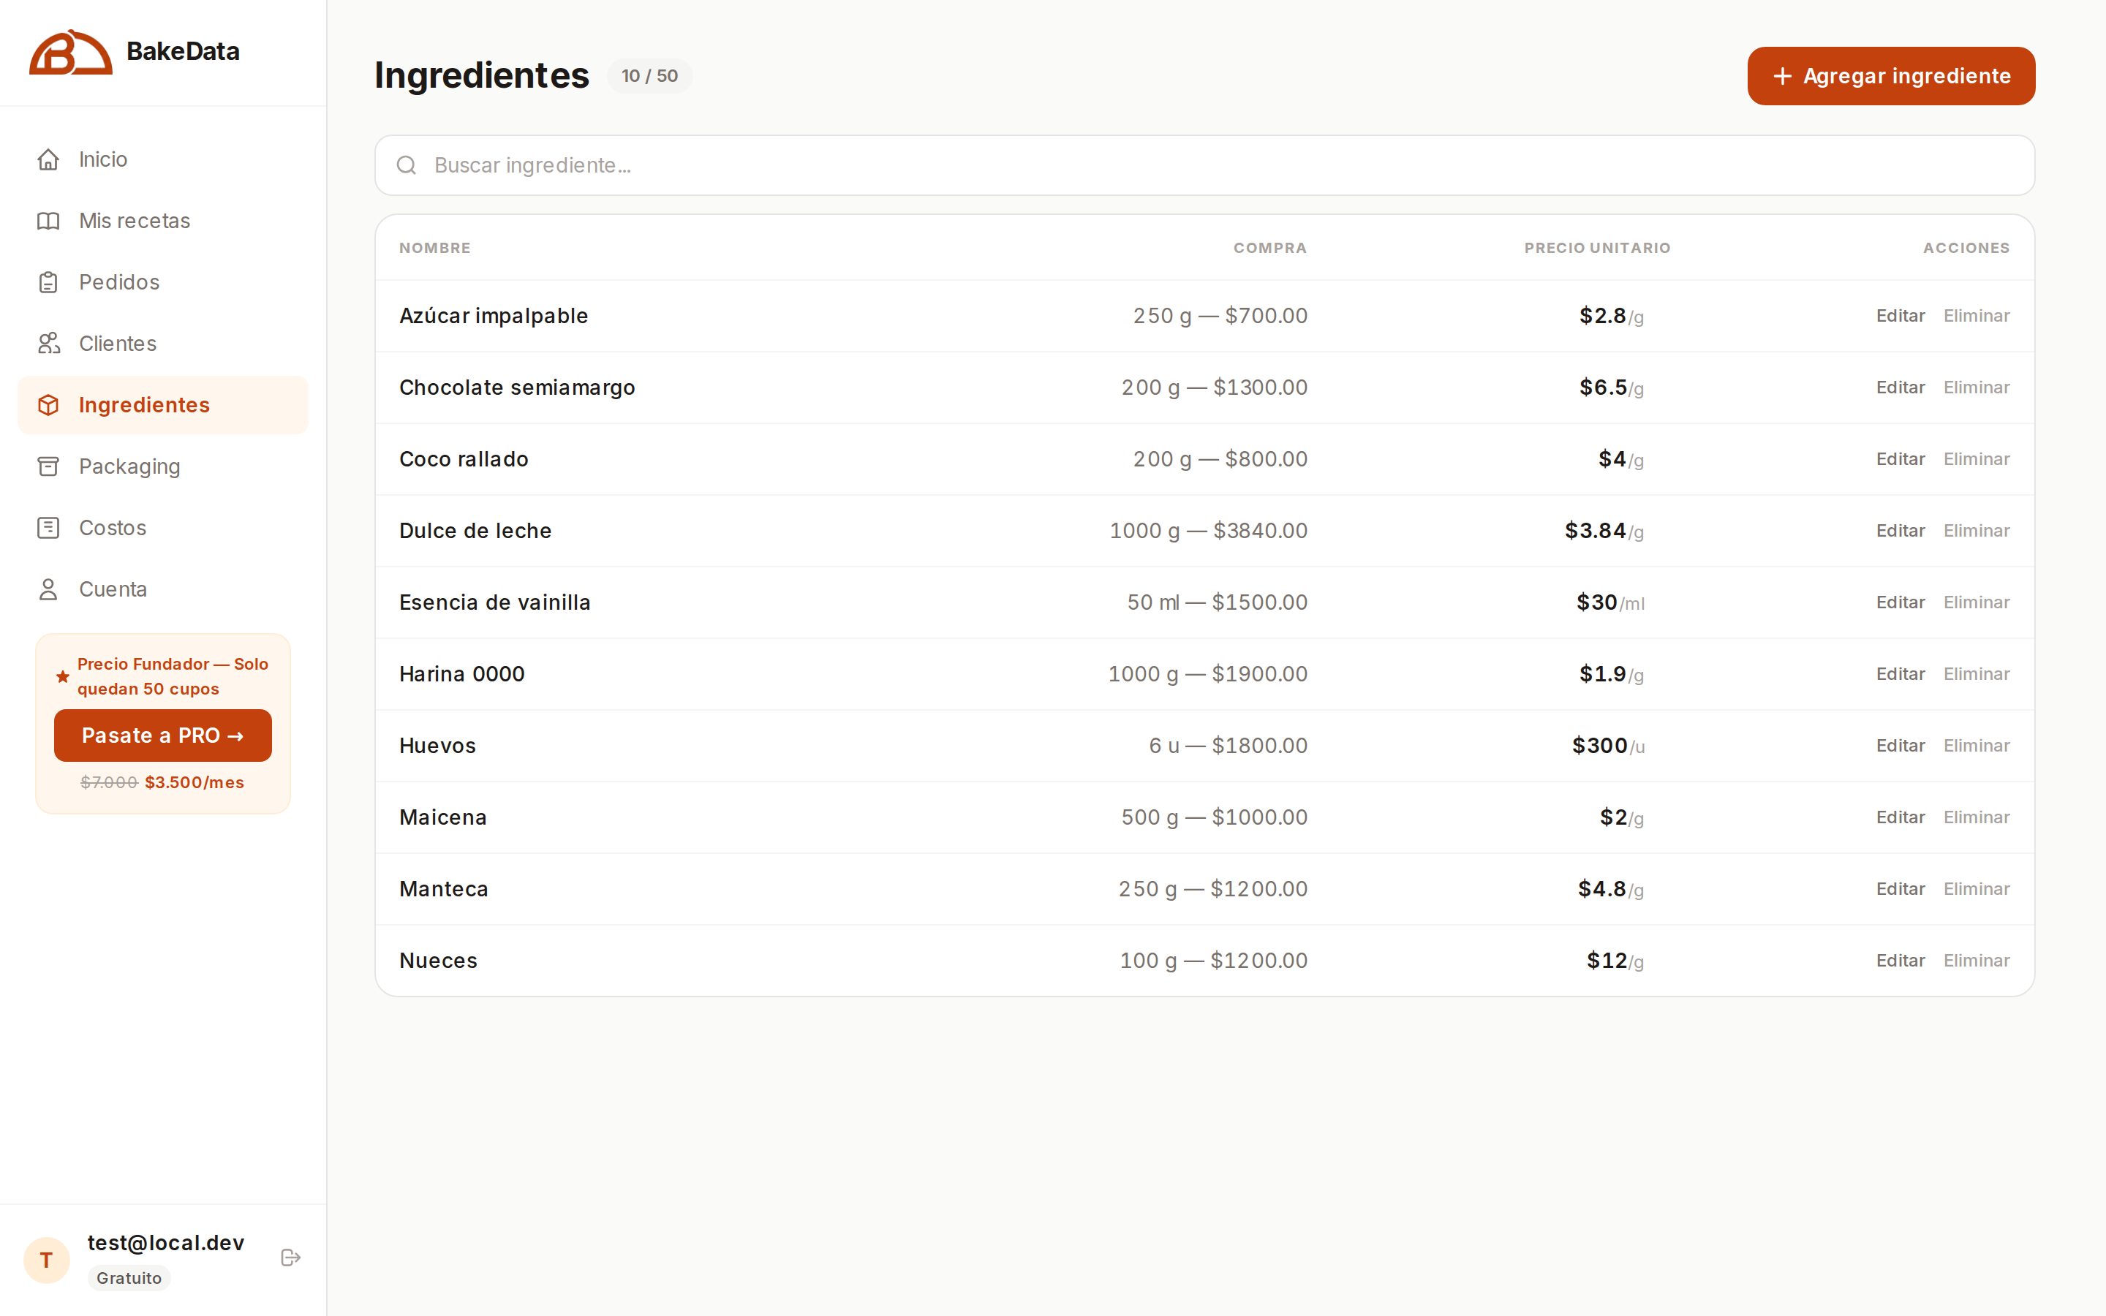Screen dimensions: 2106x1316
Task: Eliminar Harina 0000
Action: pyautogui.click(x=1977, y=673)
